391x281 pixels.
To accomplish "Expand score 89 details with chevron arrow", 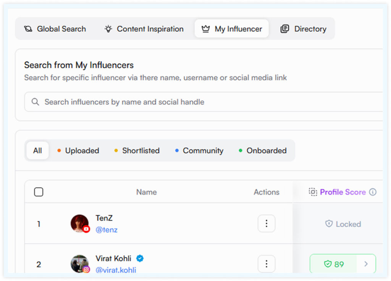I will click(x=366, y=264).
